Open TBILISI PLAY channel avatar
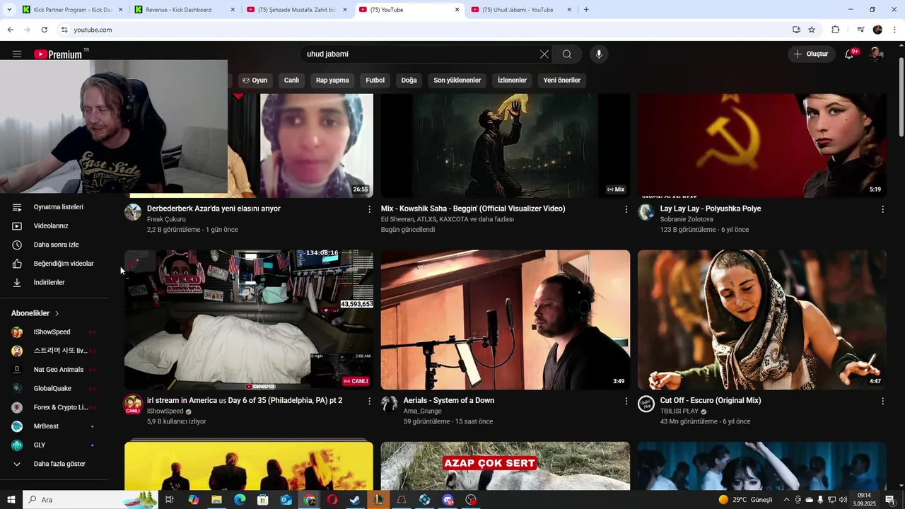This screenshot has width=905, height=509. [x=646, y=404]
